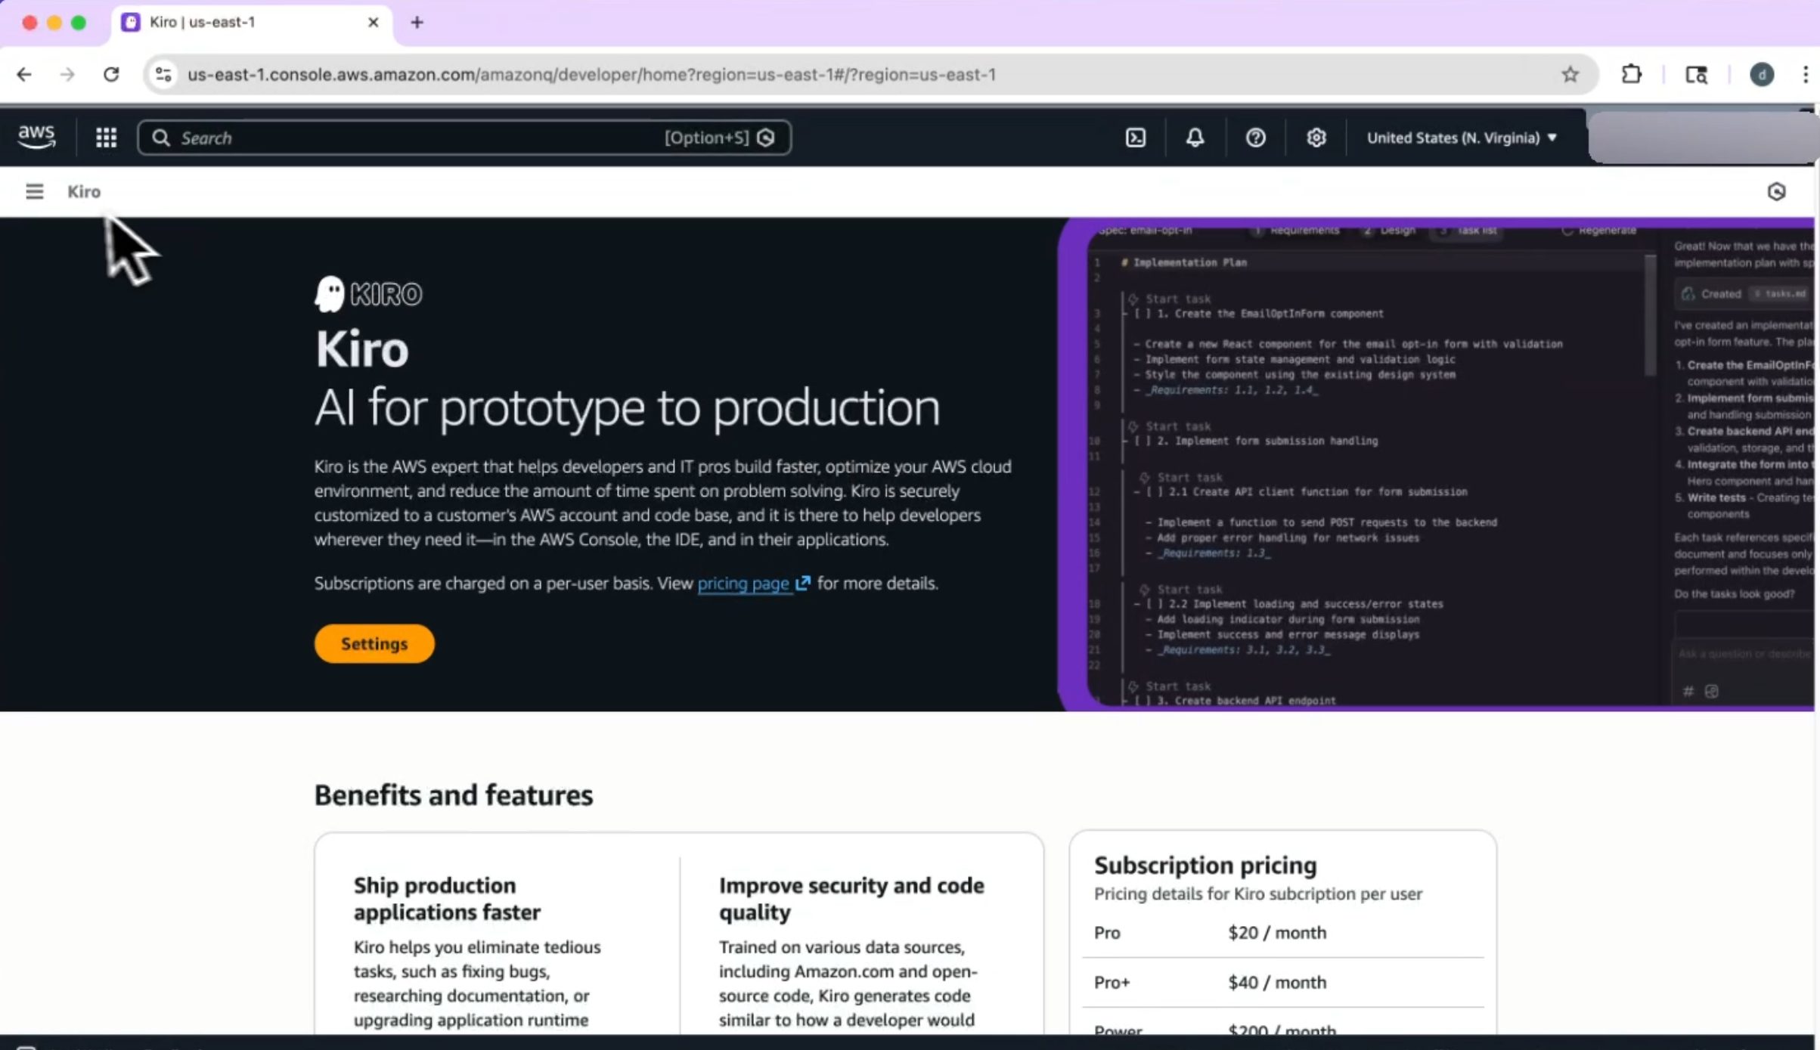Bookmark this page with star icon

(x=1570, y=74)
